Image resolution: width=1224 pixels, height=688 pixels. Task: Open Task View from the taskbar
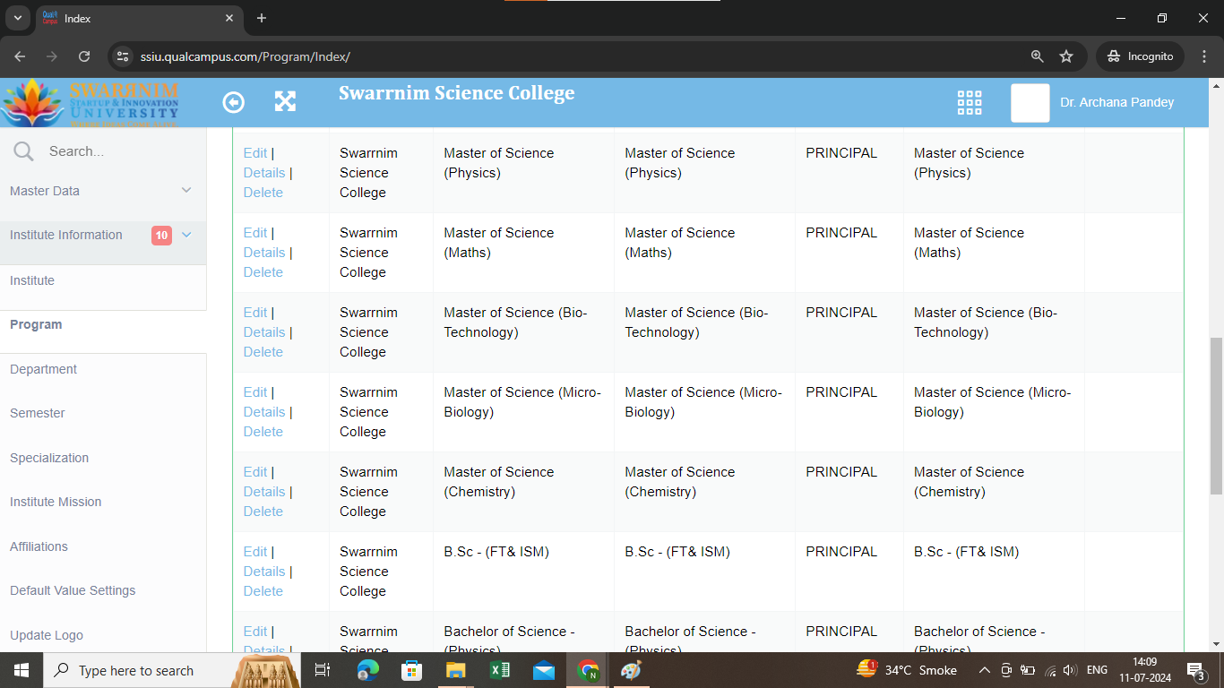[x=323, y=670]
